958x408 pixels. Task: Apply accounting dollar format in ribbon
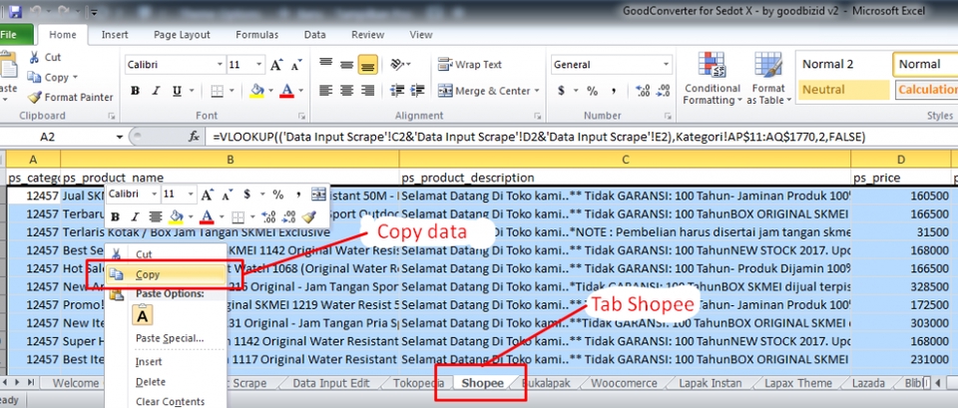tap(561, 91)
